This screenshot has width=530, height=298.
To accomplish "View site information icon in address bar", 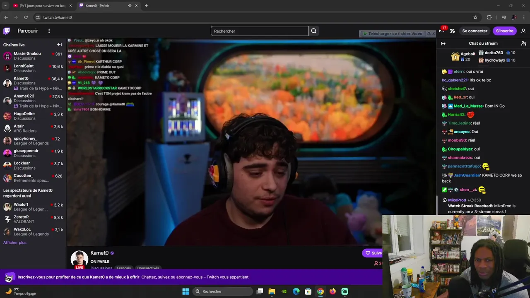I will 38,17.
